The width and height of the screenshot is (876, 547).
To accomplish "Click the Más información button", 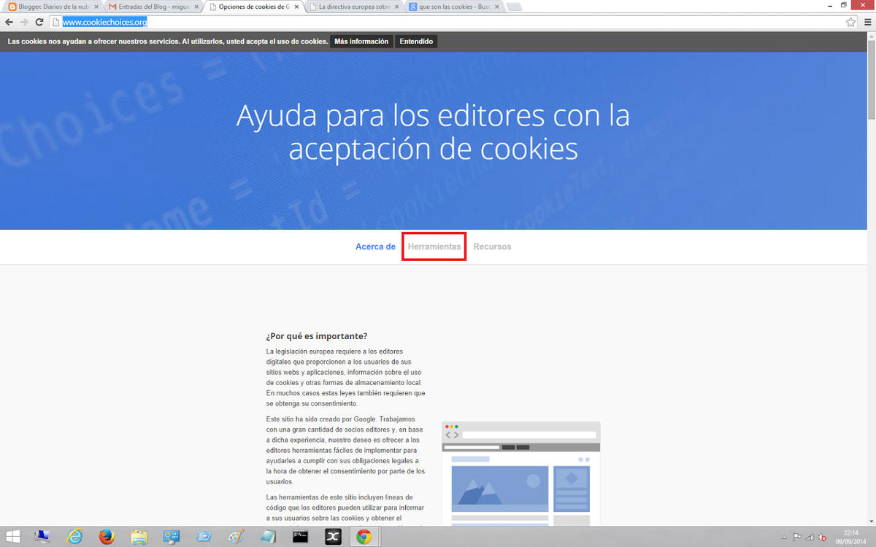I will coord(361,42).
